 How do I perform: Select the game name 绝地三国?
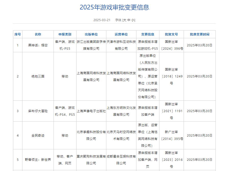point(38,76)
